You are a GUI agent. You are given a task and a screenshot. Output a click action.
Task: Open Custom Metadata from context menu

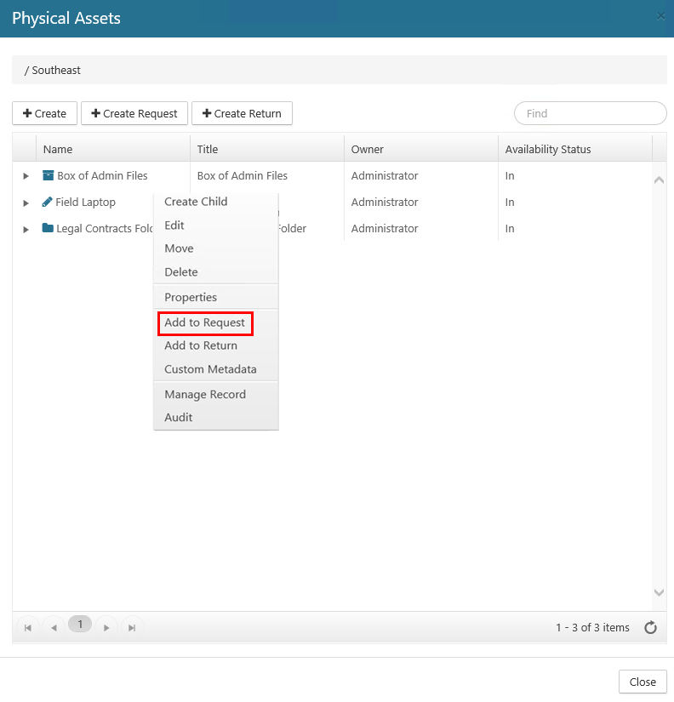pyautogui.click(x=210, y=369)
